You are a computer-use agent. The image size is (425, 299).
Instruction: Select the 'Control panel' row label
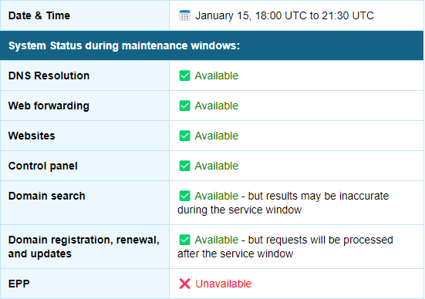(x=43, y=166)
